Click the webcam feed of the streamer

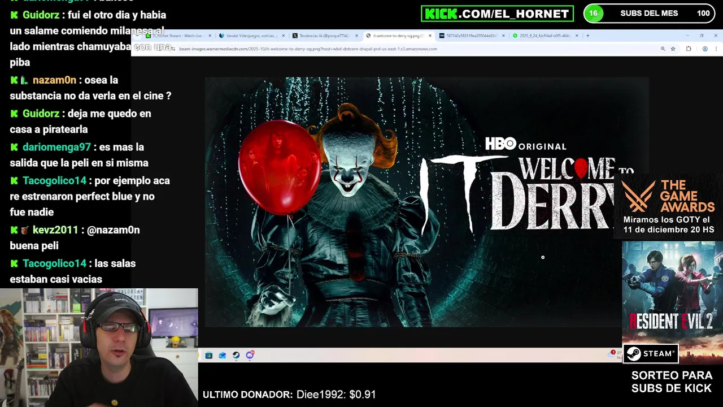pyautogui.click(x=99, y=348)
